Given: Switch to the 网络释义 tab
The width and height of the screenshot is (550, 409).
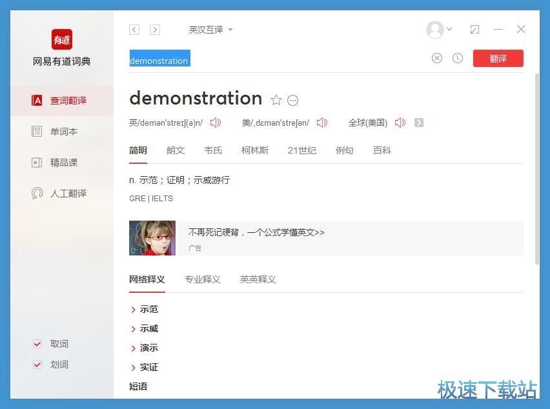Looking at the screenshot, I should 147,280.
